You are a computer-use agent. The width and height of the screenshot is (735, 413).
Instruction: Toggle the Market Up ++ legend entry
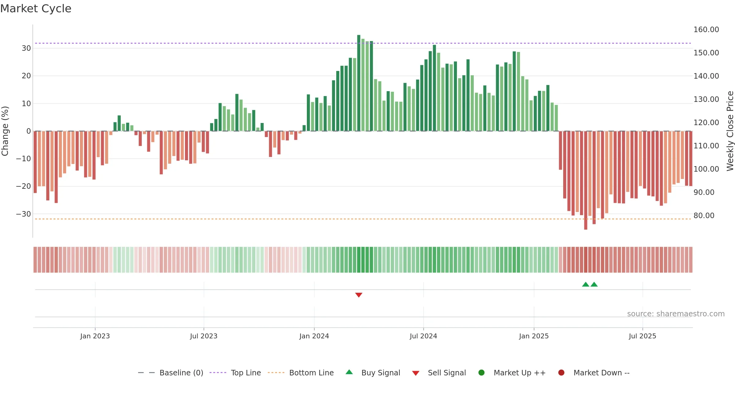pyautogui.click(x=512, y=373)
